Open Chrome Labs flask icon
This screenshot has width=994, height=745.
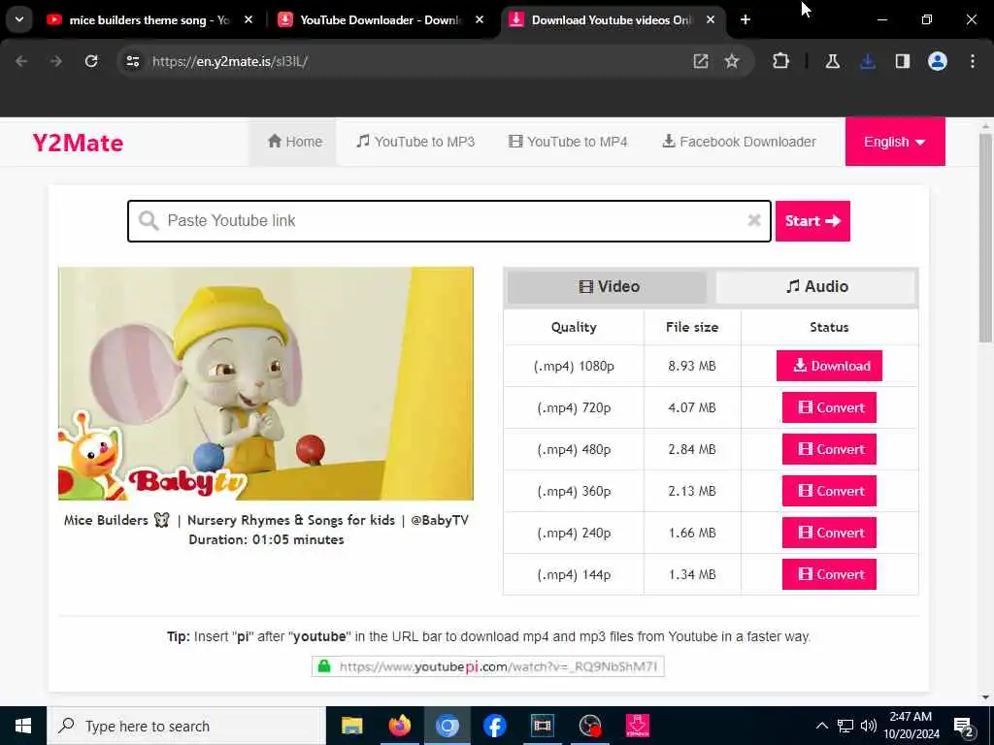(x=832, y=61)
